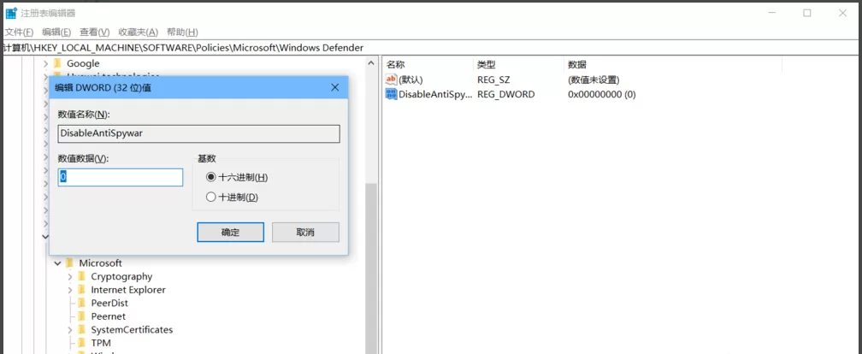Image resolution: width=862 pixels, height=354 pixels.
Task: Click the REG_SZ type cell
Action: coord(493,80)
